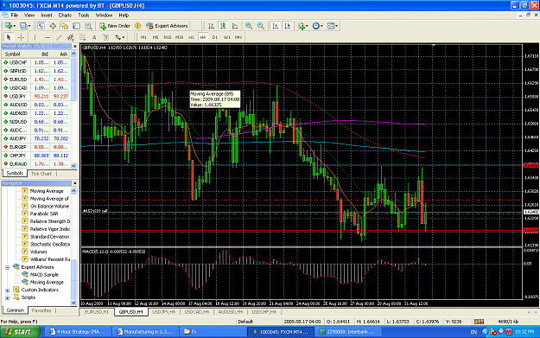
Task: Select the Vertical Line drawing tool
Action: (35, 37)
